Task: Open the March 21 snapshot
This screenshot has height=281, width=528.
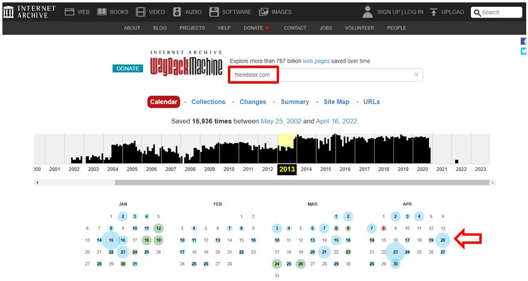Action: 324,252
